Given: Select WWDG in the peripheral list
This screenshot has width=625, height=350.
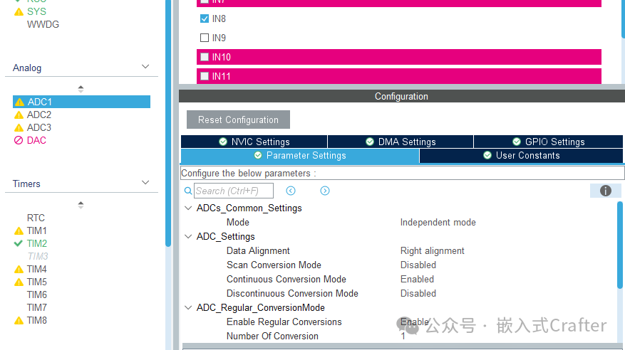Looking at the screenshot, I should click(43, 25).
